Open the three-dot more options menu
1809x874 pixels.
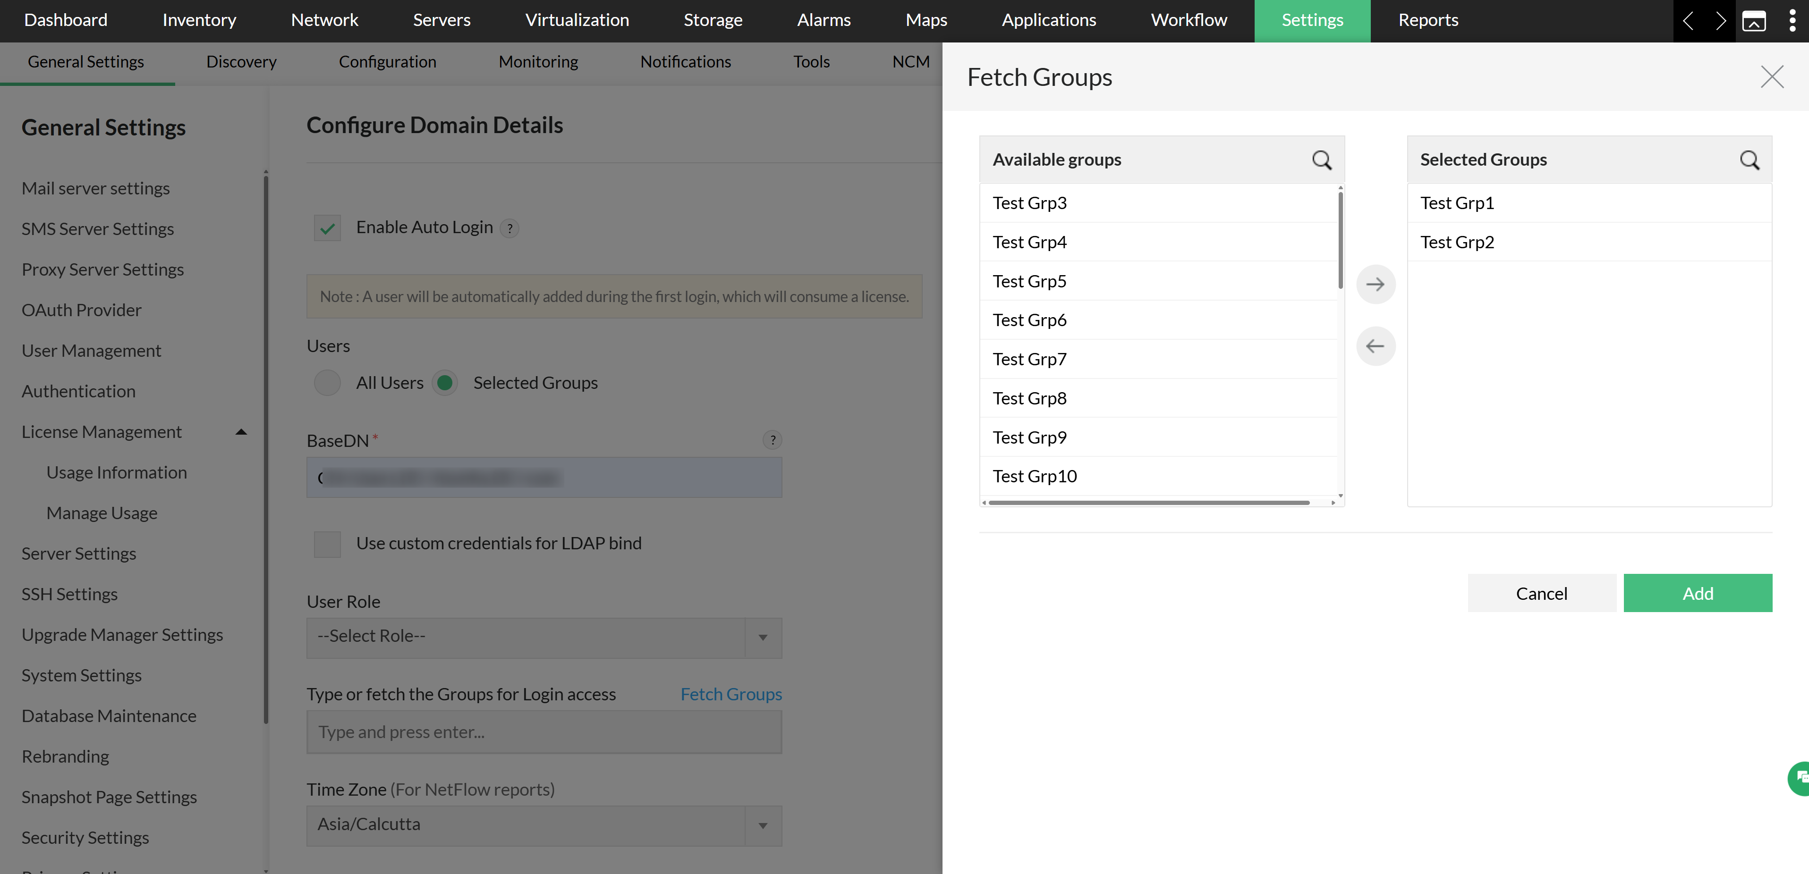[x=1792, y=21]
